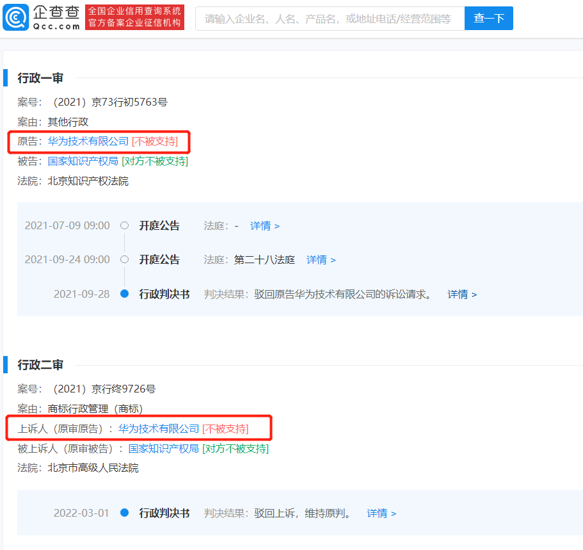This screenshot has width=583, height=550.
Task: Open appellee 国家知识产权局 link in 行政二审
Action: click(x=164, y=448)
